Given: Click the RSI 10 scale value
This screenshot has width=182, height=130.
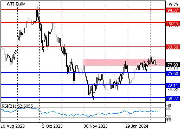Looking at the screenshot, I should click(169, 120).
